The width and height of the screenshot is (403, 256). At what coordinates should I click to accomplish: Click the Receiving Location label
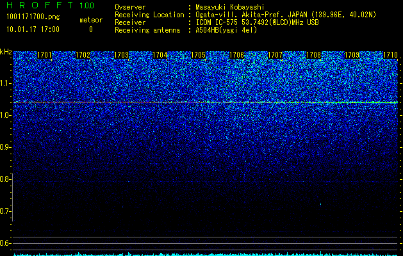[149, 15]
